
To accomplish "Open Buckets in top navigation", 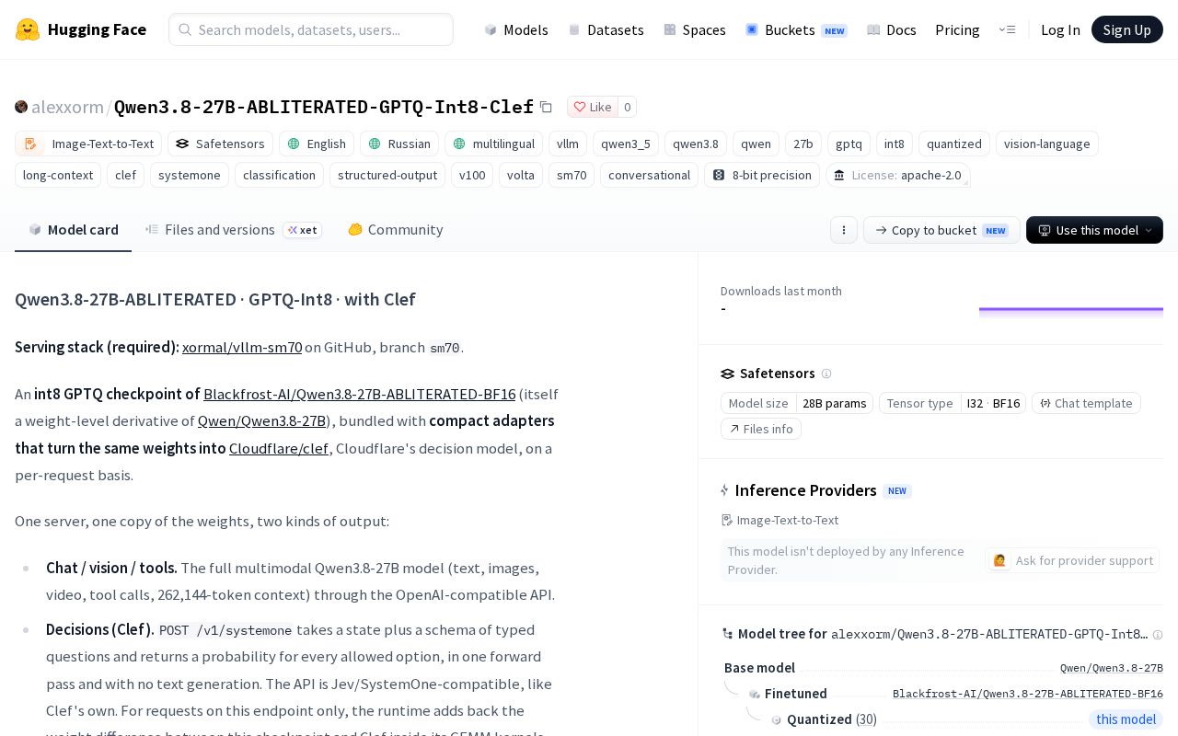I will (x=796, y=29).
